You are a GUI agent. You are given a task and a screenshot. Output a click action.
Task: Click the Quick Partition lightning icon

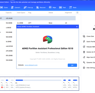[x=84, y=41]
